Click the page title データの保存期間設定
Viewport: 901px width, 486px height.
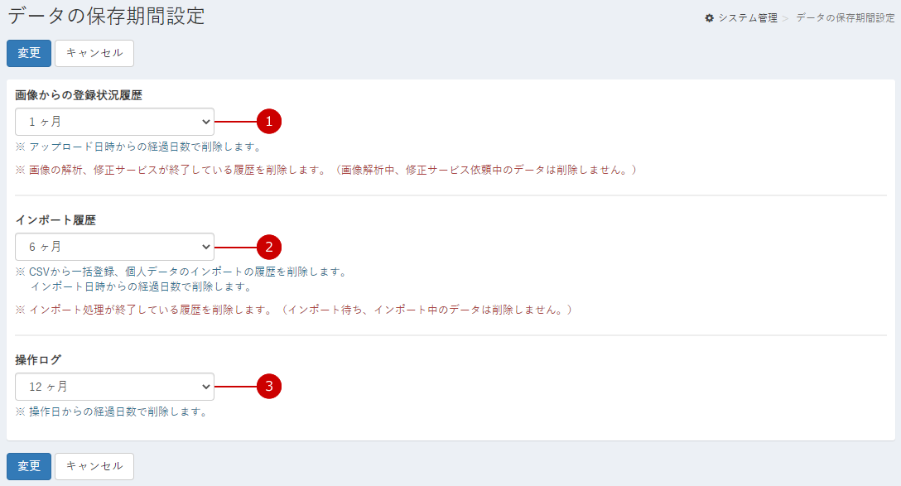106,16
